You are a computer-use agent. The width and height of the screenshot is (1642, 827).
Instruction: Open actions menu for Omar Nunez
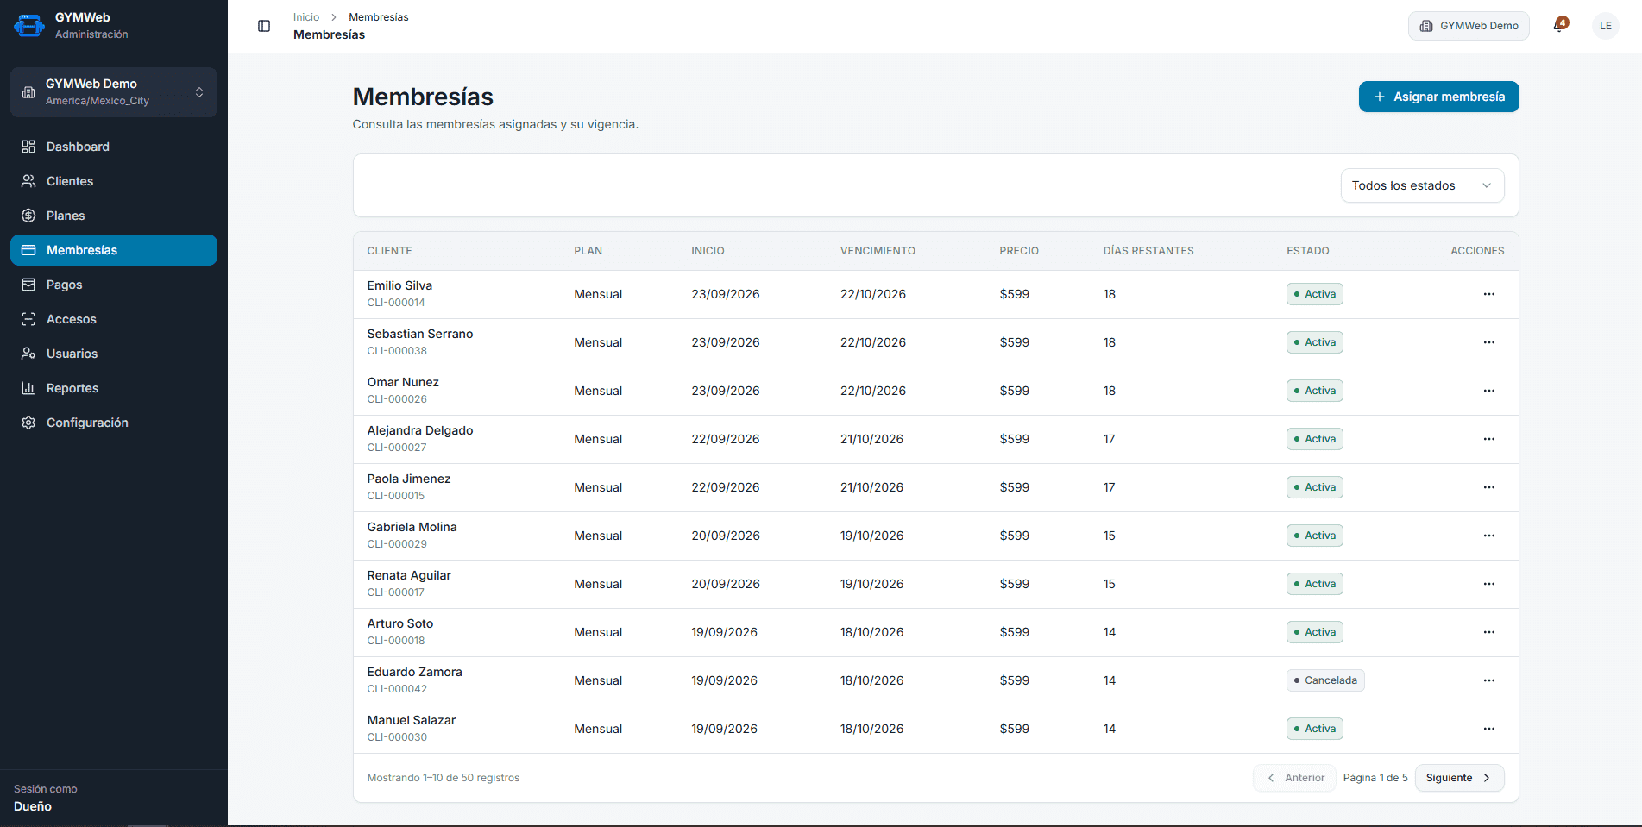click(1488, 391)
